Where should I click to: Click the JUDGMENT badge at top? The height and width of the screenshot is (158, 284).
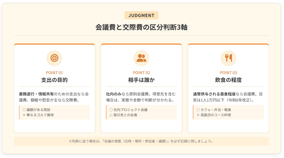tap(141, 15)
